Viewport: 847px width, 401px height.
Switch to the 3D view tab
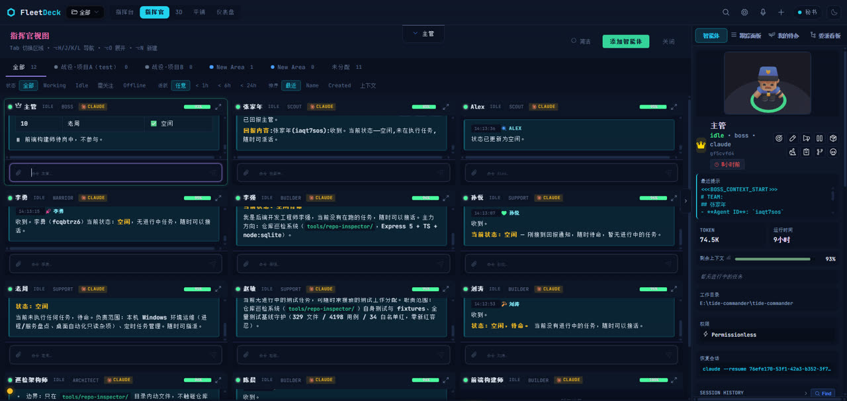click(179, 12)
